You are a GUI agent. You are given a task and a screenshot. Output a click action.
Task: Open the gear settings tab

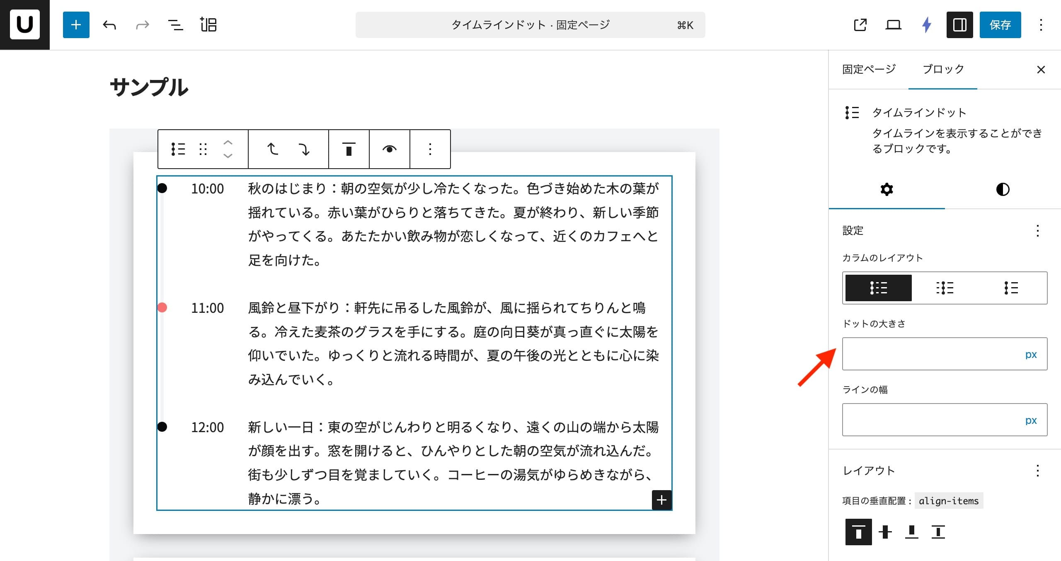pyautogui.click(x=887, y=189)
